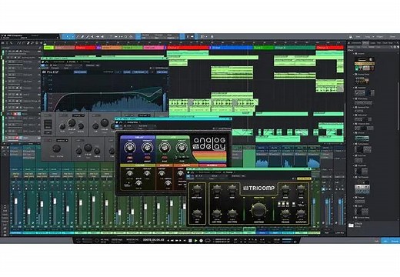400x277 pixels.
Task: Show the Edit panel
Action: click(x=377, y=241)
